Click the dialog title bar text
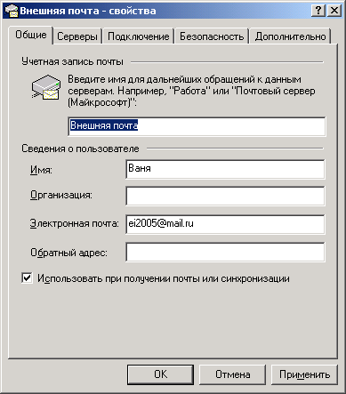 coord(88,11)
